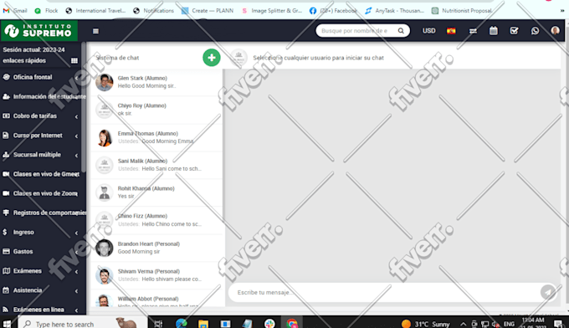Open chat with William Abbot (Personal)

tap(156, 299)
